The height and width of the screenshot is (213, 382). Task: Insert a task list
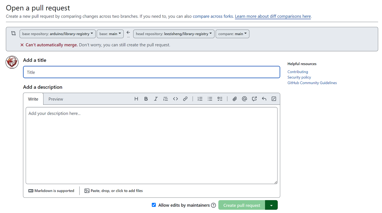(220, 99)
